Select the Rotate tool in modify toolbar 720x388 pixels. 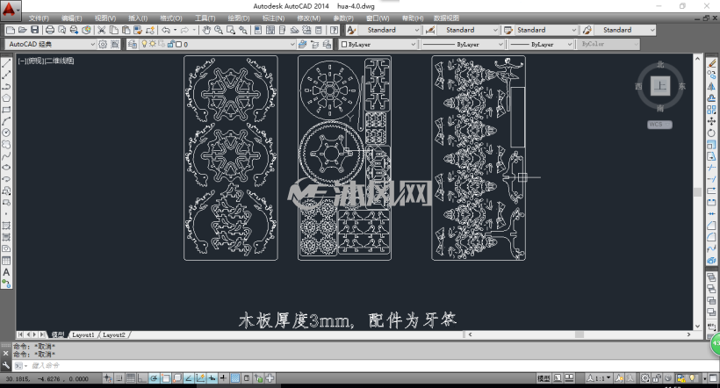712,133
